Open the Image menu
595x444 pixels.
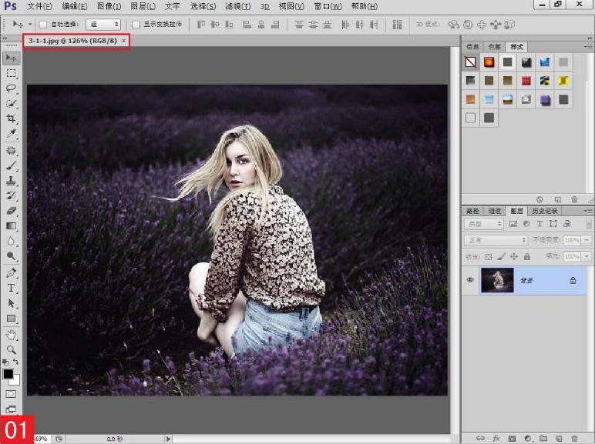click(109, 6)
